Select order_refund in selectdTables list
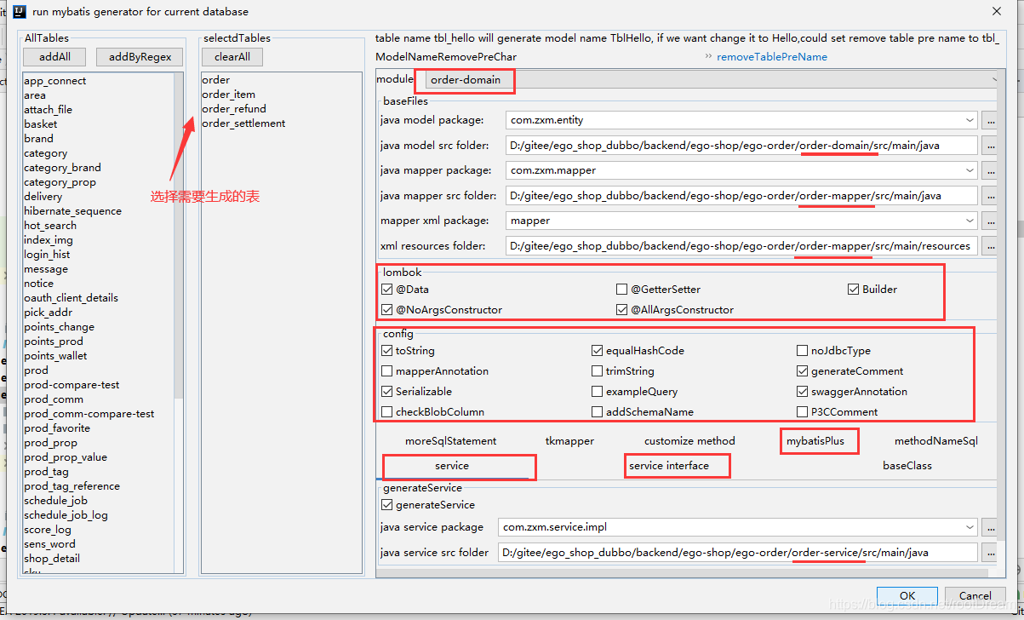The height and width of the screenshot is (620, 1024). click(x=234, y=109)
